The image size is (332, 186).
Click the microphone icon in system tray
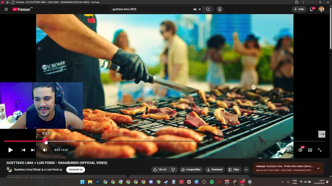click(288, 182)
